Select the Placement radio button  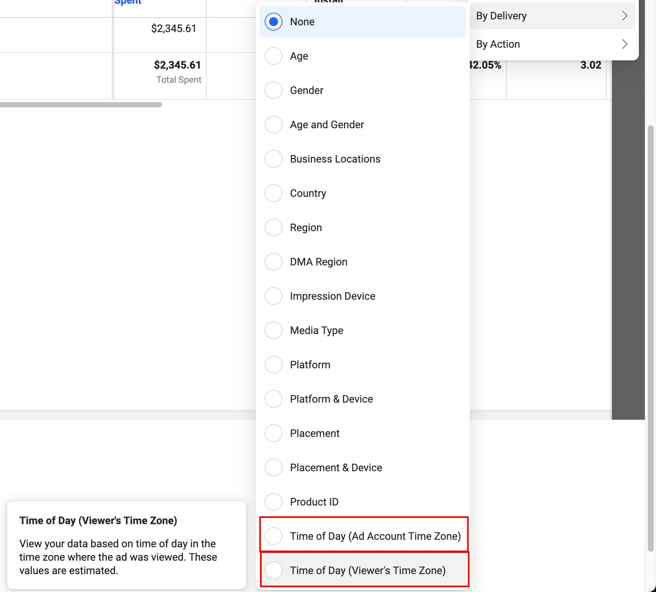[x=274, y=433]
